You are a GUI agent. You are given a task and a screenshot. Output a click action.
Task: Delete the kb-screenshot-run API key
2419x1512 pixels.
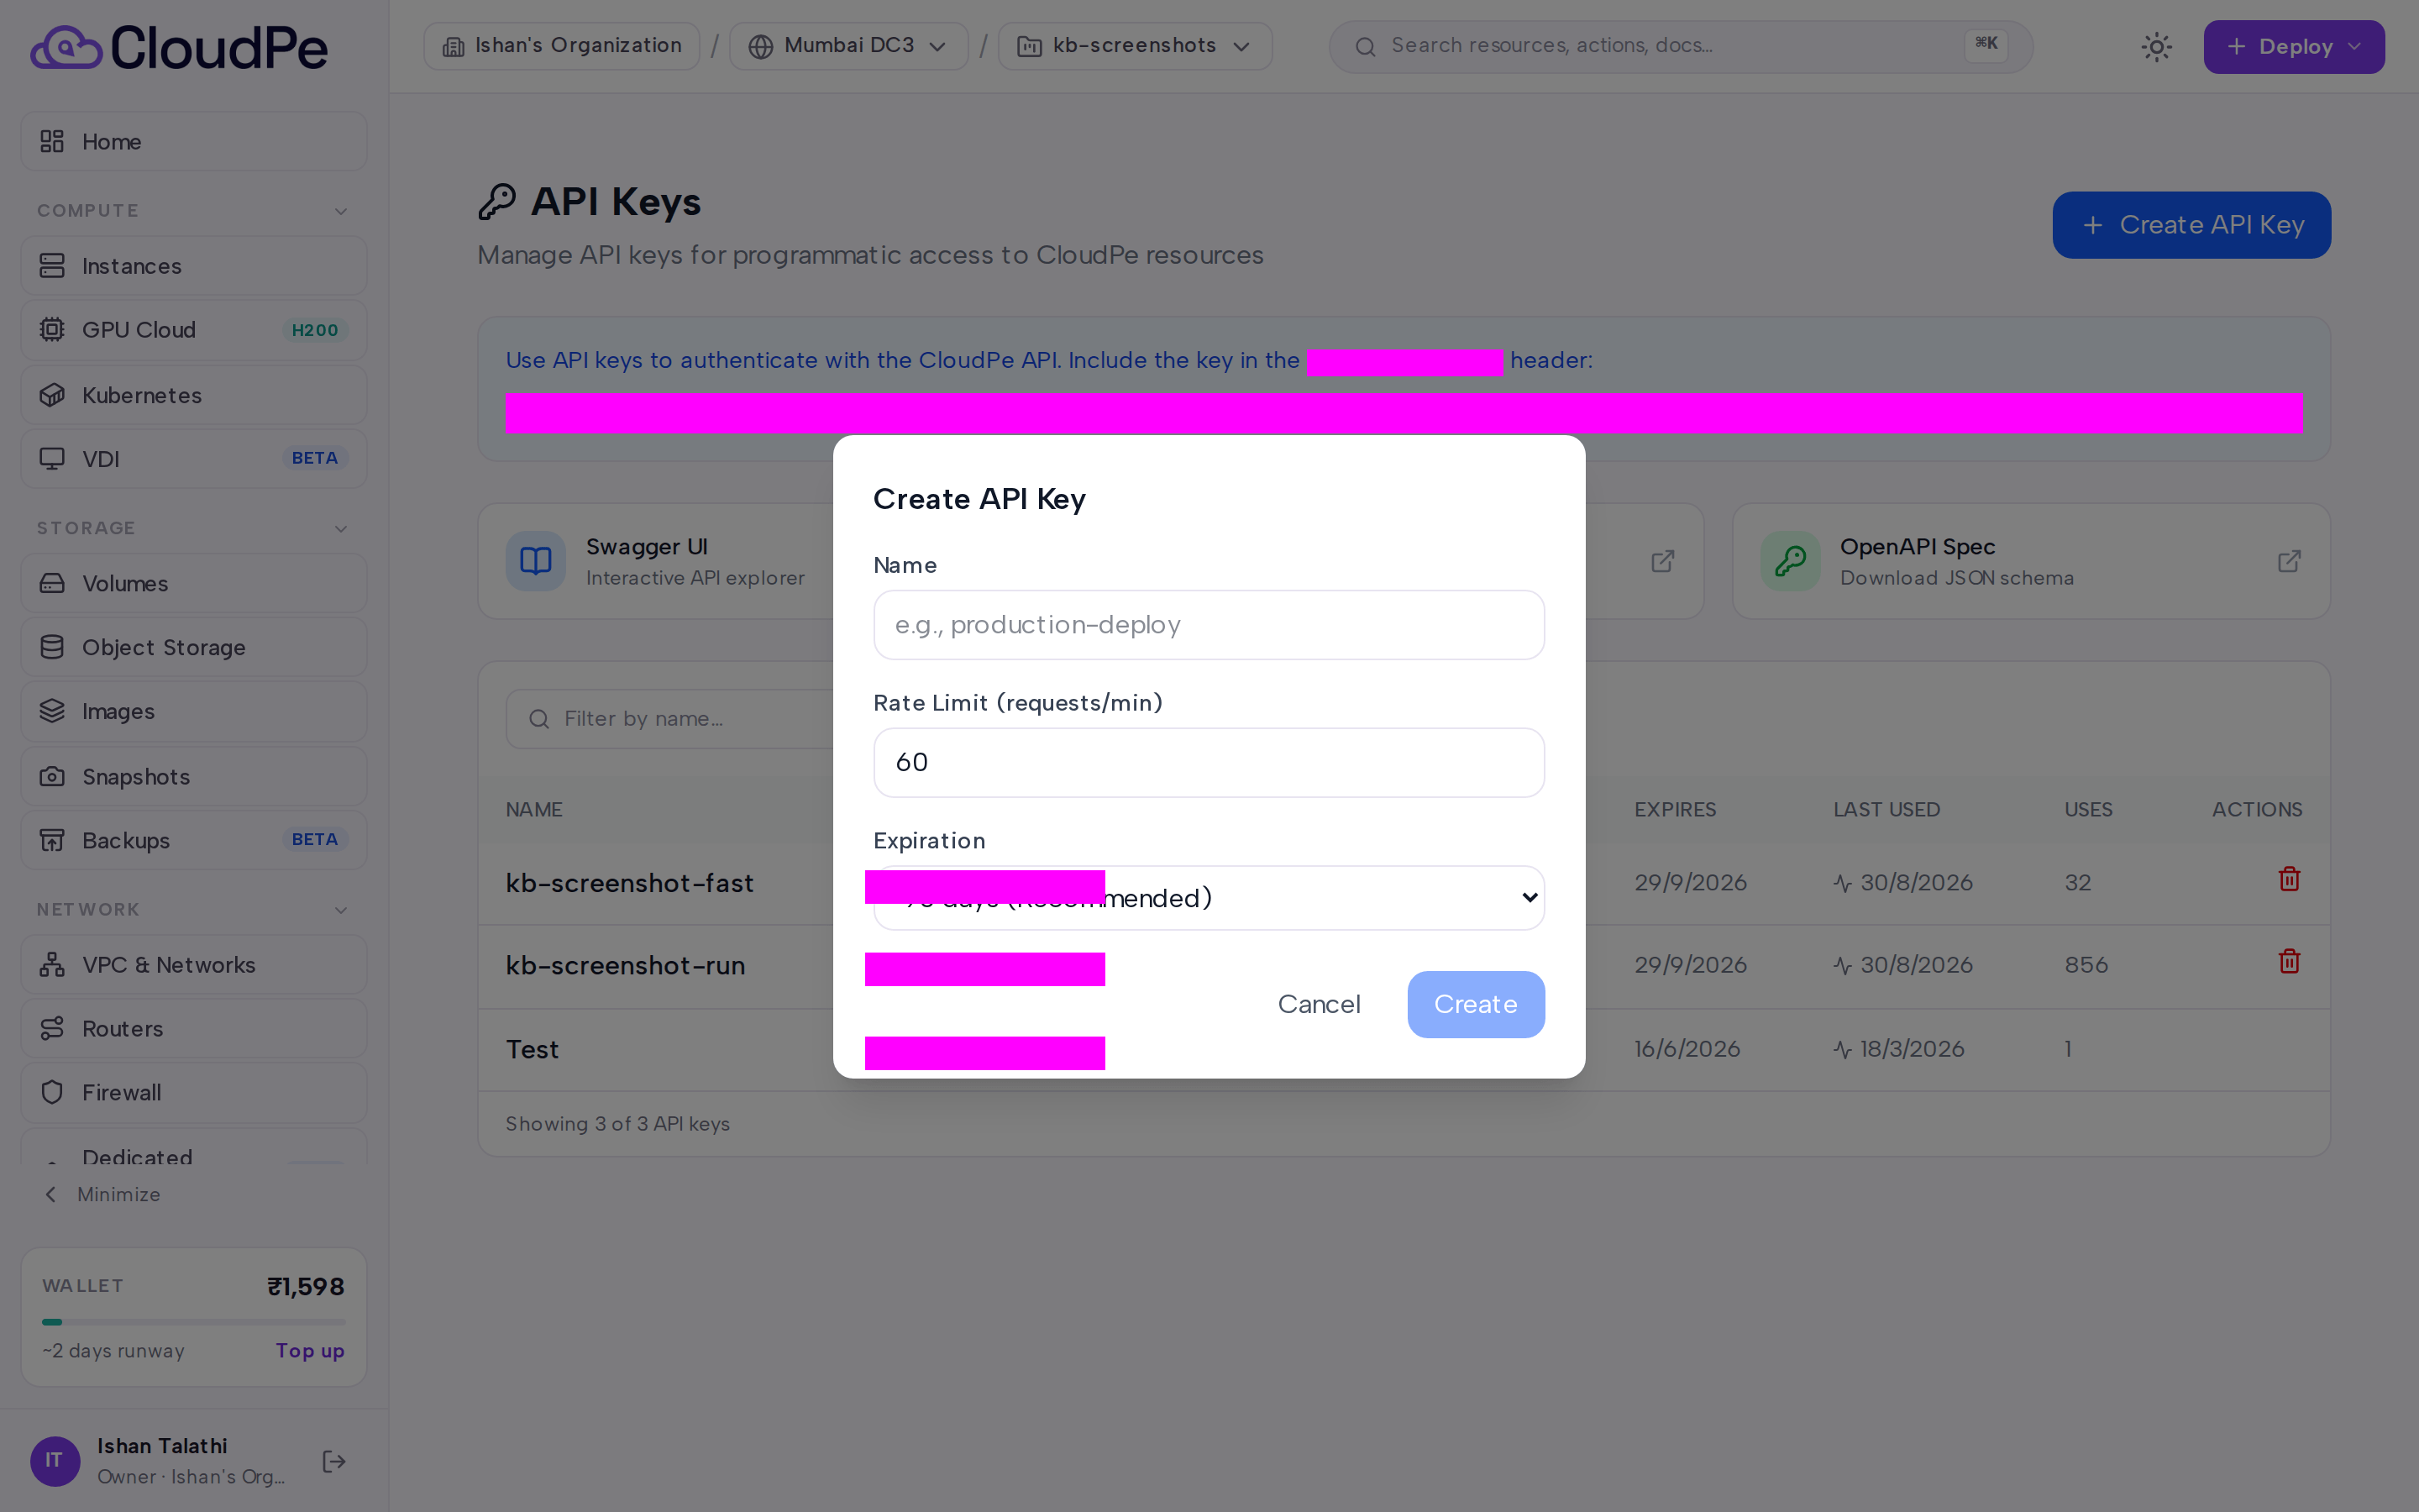(2289, 962)
